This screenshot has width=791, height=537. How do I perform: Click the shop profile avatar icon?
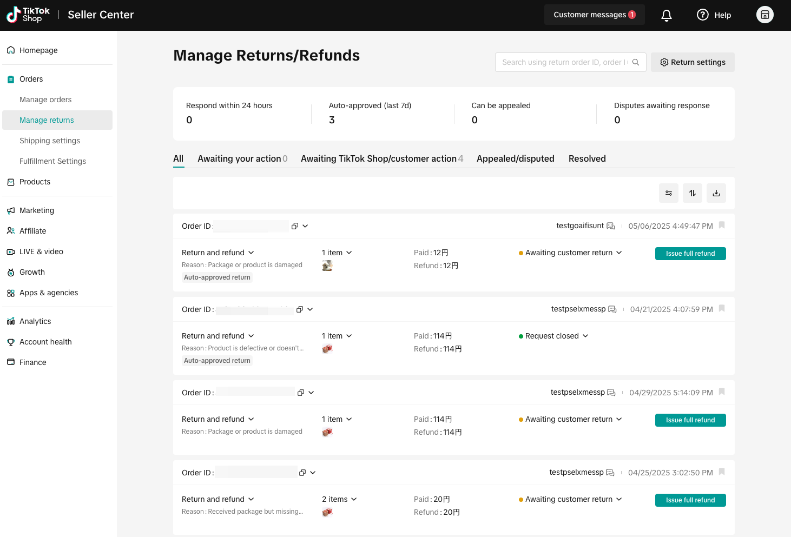coord(765,15)
